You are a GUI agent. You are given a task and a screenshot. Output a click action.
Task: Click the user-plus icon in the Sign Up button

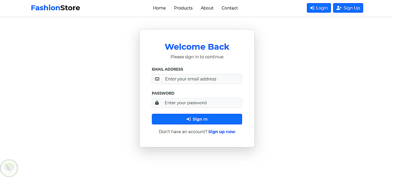(339, 8)
